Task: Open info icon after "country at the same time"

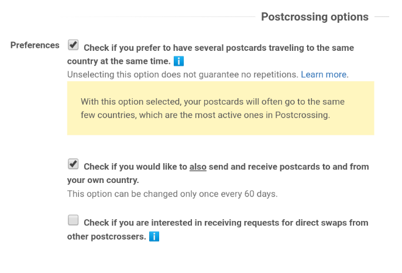Action: [178, 61]
